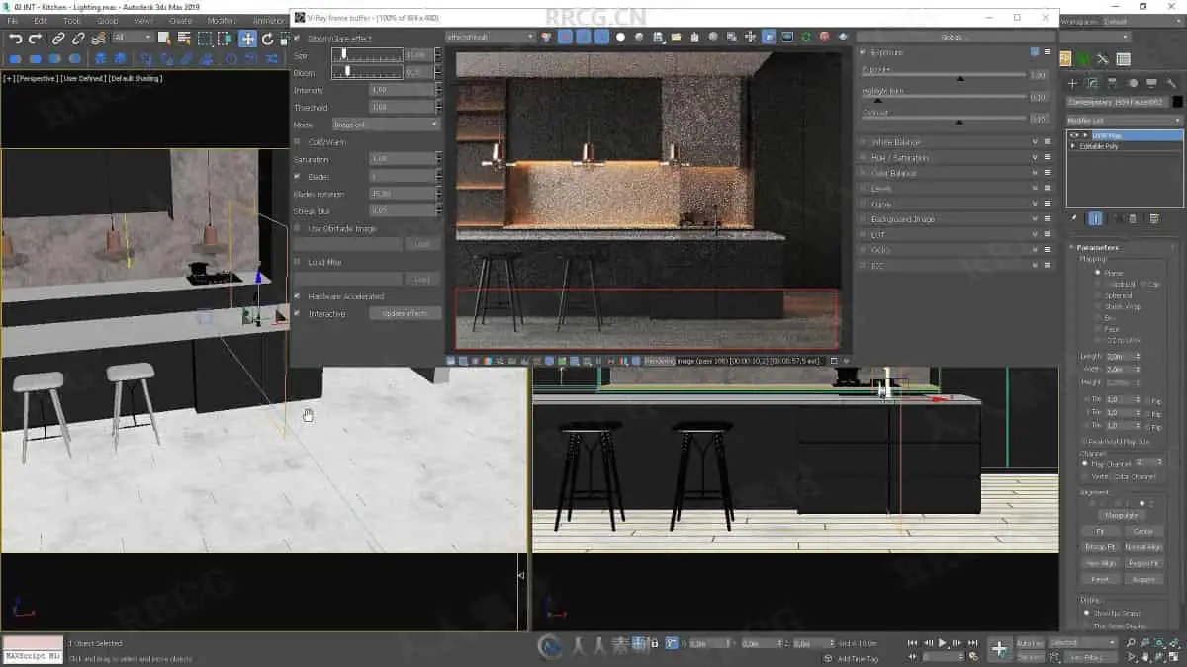The height and width of the screenshot is (667, 1187).
Task: Toggle the Hardware Accelerated checkbox
Action: 298,296
